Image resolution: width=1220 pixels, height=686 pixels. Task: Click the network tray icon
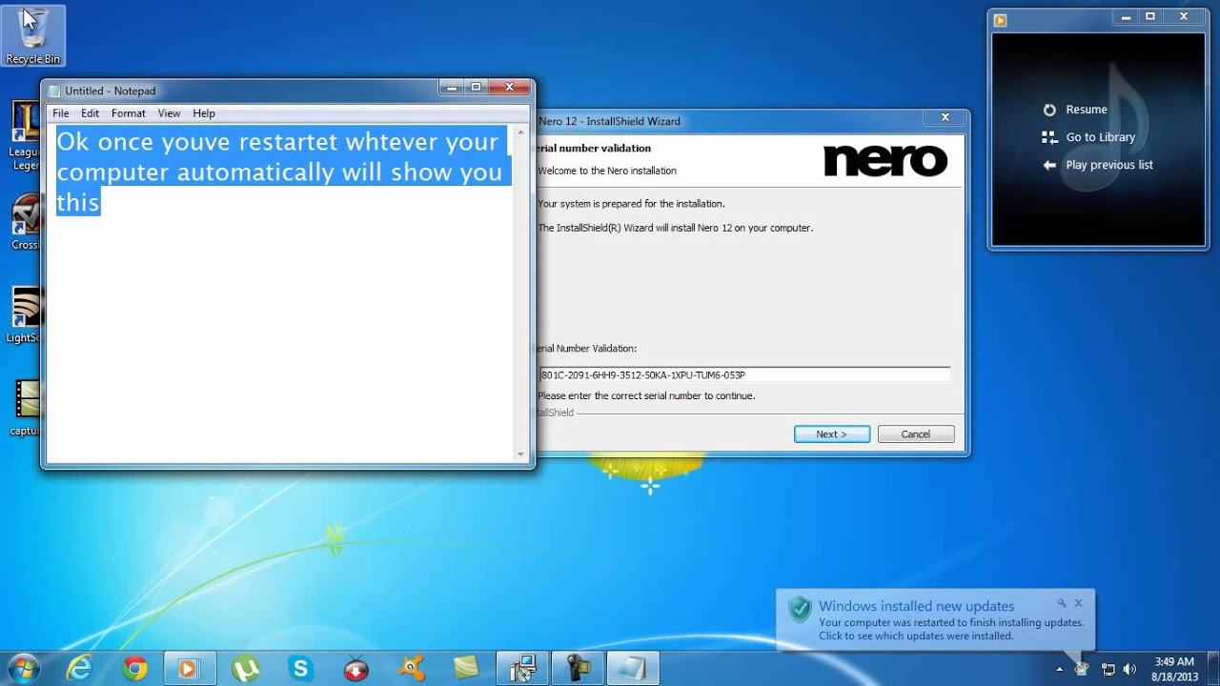point(1108,669)
